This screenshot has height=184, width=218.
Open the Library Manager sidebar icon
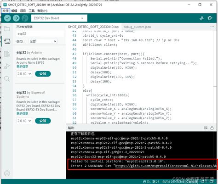[x=7, y=54]
